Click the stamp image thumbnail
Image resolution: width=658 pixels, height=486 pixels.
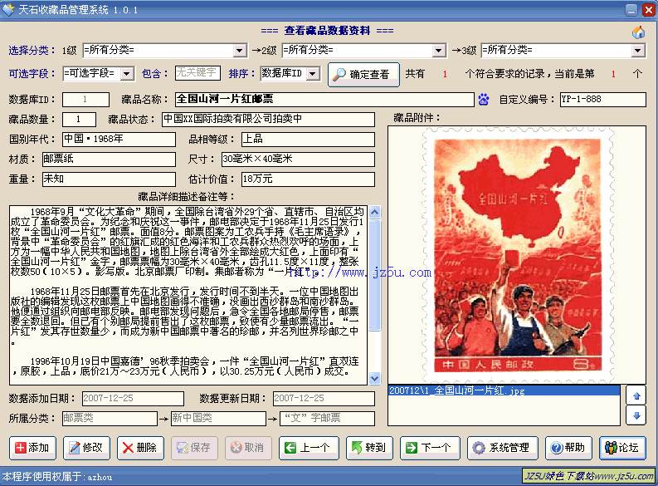[x=518, y=254]
